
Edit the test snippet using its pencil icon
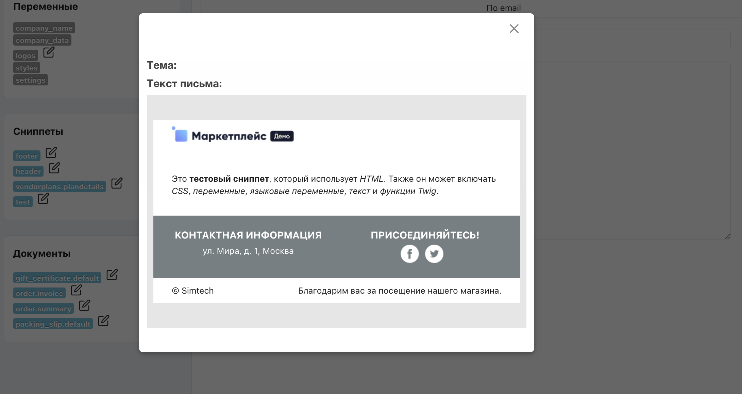pyautogui.click(x=43, y=198)
